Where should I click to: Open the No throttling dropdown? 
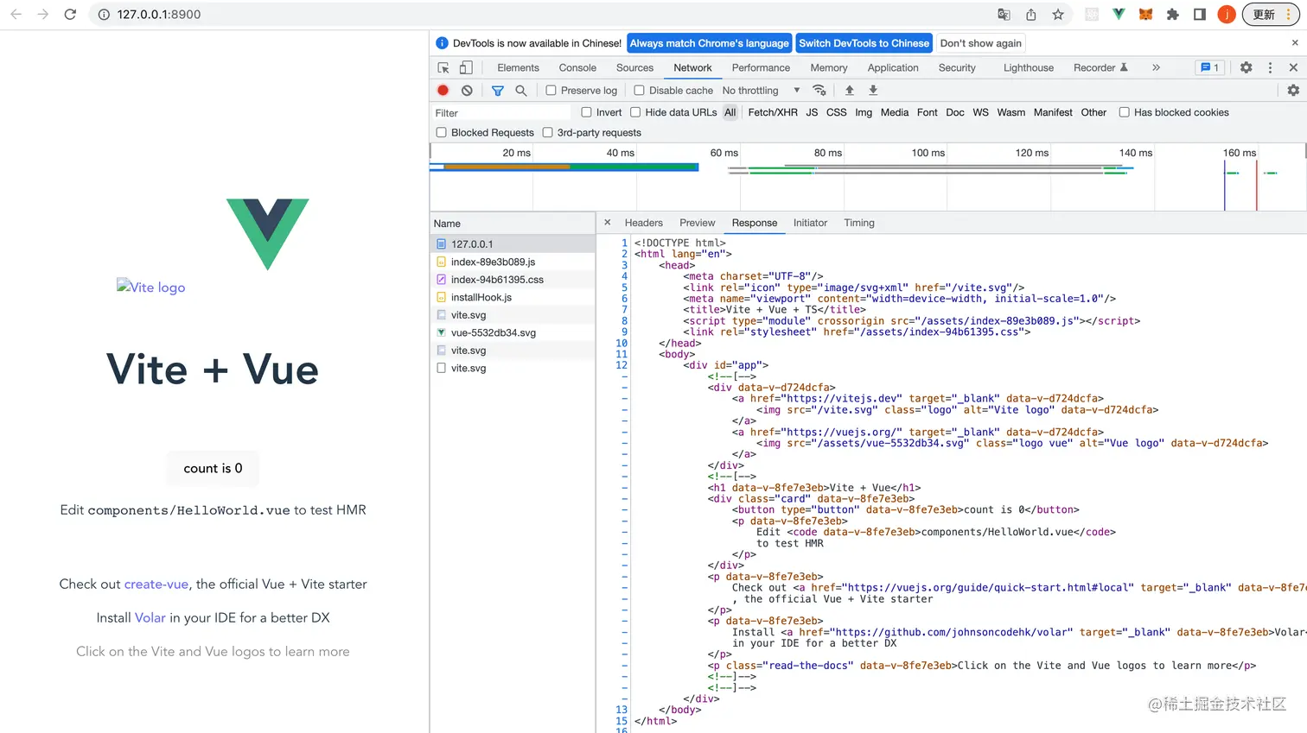[761, 90]
